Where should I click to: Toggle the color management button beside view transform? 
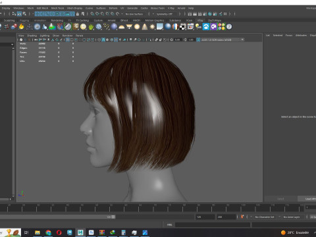point(198,39)
